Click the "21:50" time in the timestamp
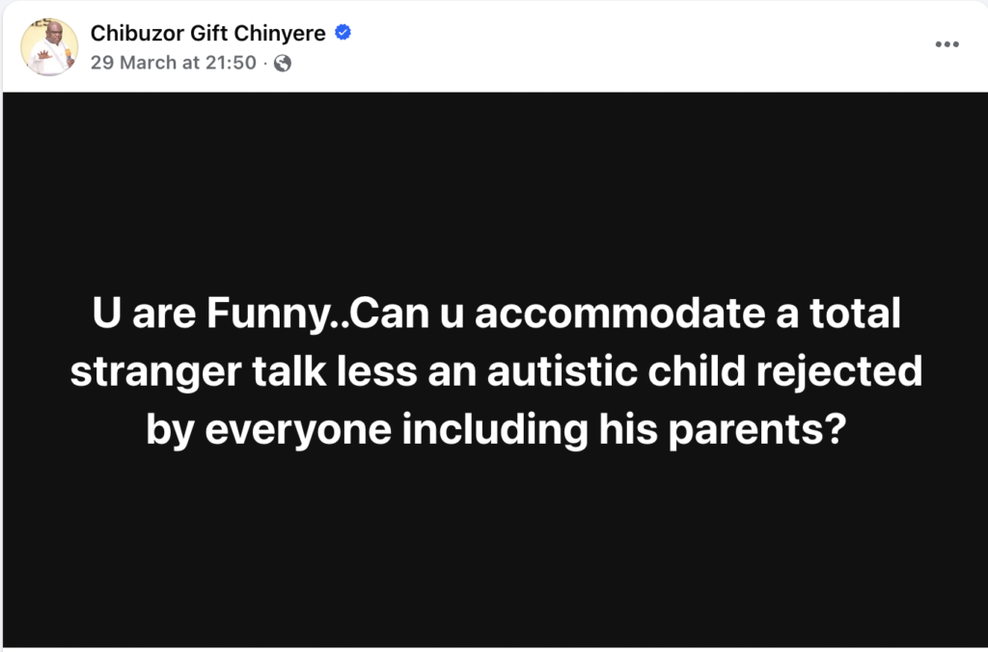Viewport: 988px width, 652px height. pos(234,64)
